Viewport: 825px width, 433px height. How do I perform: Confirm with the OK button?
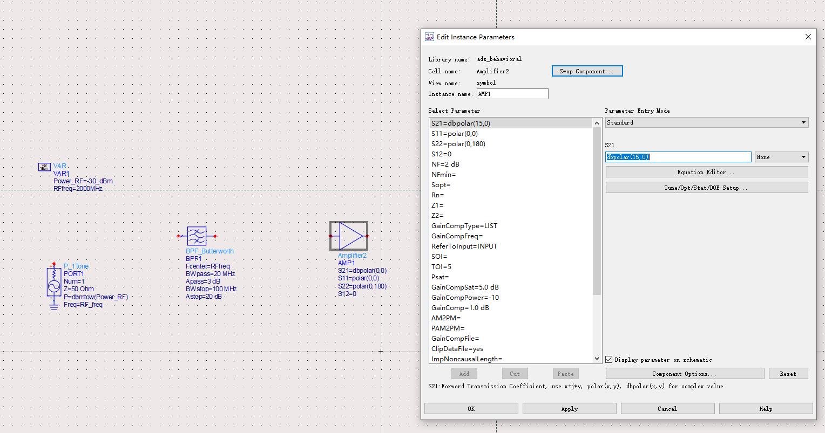[x=471, y=409]
